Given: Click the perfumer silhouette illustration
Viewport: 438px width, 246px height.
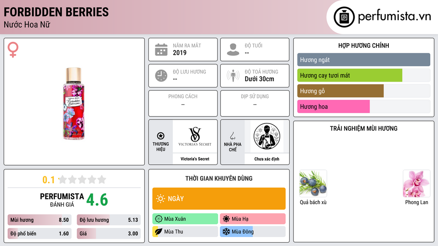Looking at the screenshot, I should tap(267, 136).
